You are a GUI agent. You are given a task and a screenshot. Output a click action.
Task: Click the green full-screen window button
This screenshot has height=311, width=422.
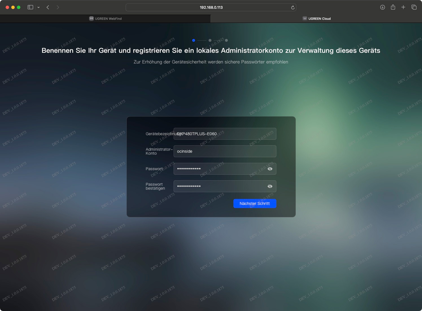[19, 7]
